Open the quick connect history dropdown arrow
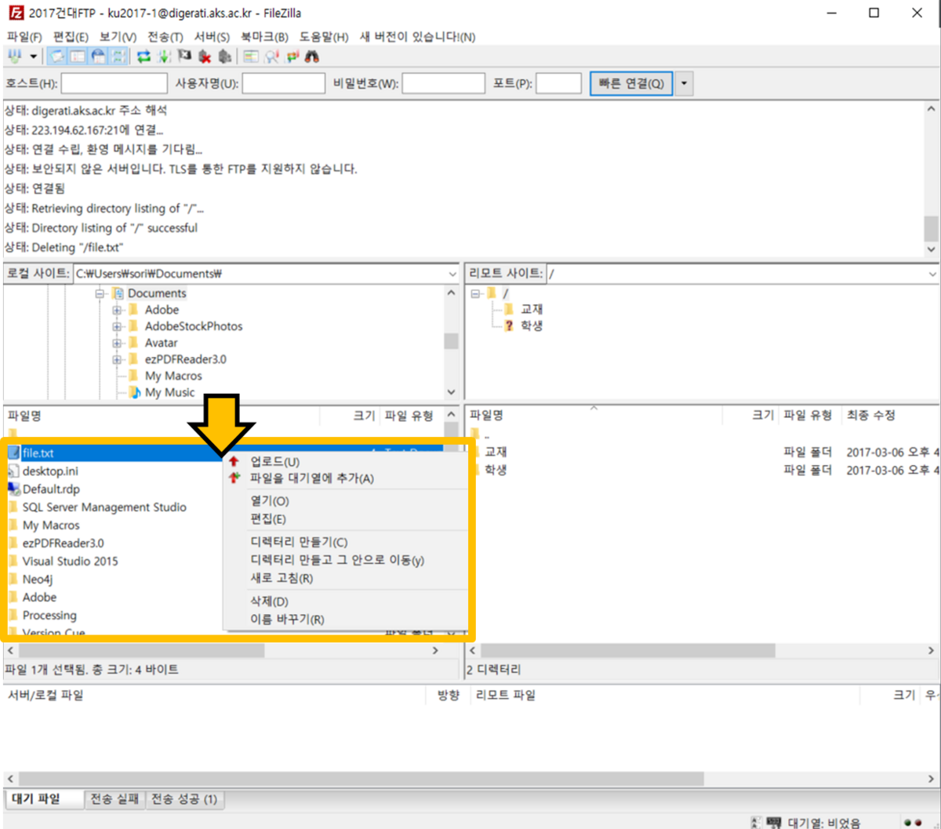The height and width of the screenshot is (829, 941). (x=685, y=84)
